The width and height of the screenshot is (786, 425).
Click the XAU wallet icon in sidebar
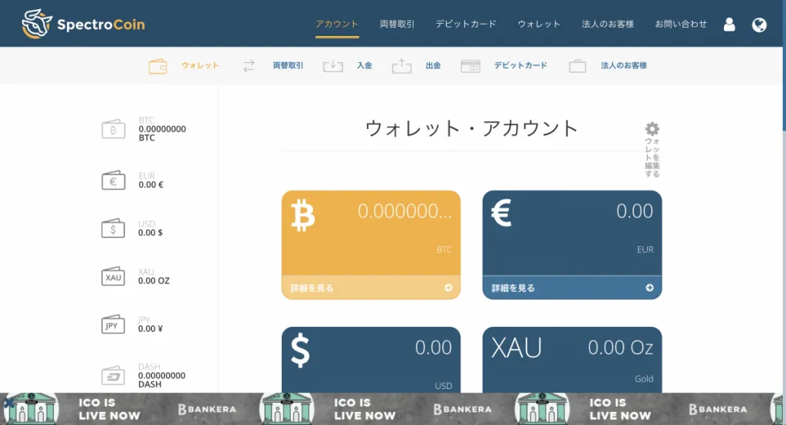point(114,276)
